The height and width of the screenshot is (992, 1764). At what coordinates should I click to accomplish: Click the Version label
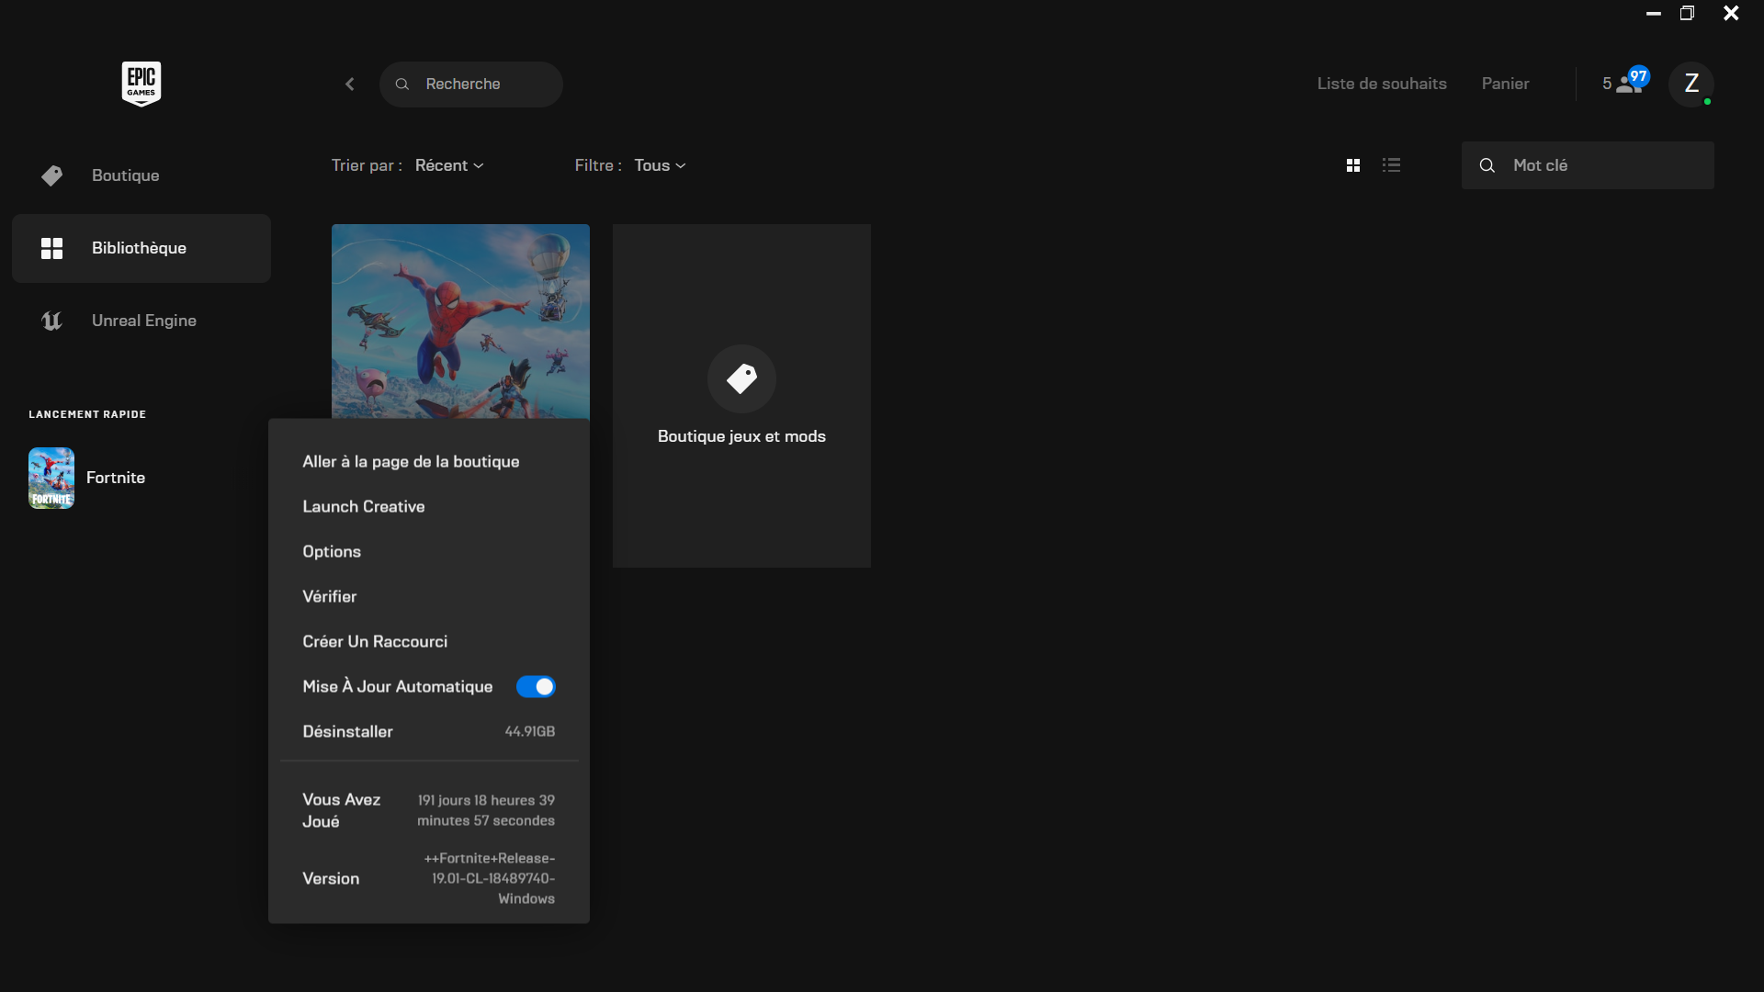[x=331, y=879]
